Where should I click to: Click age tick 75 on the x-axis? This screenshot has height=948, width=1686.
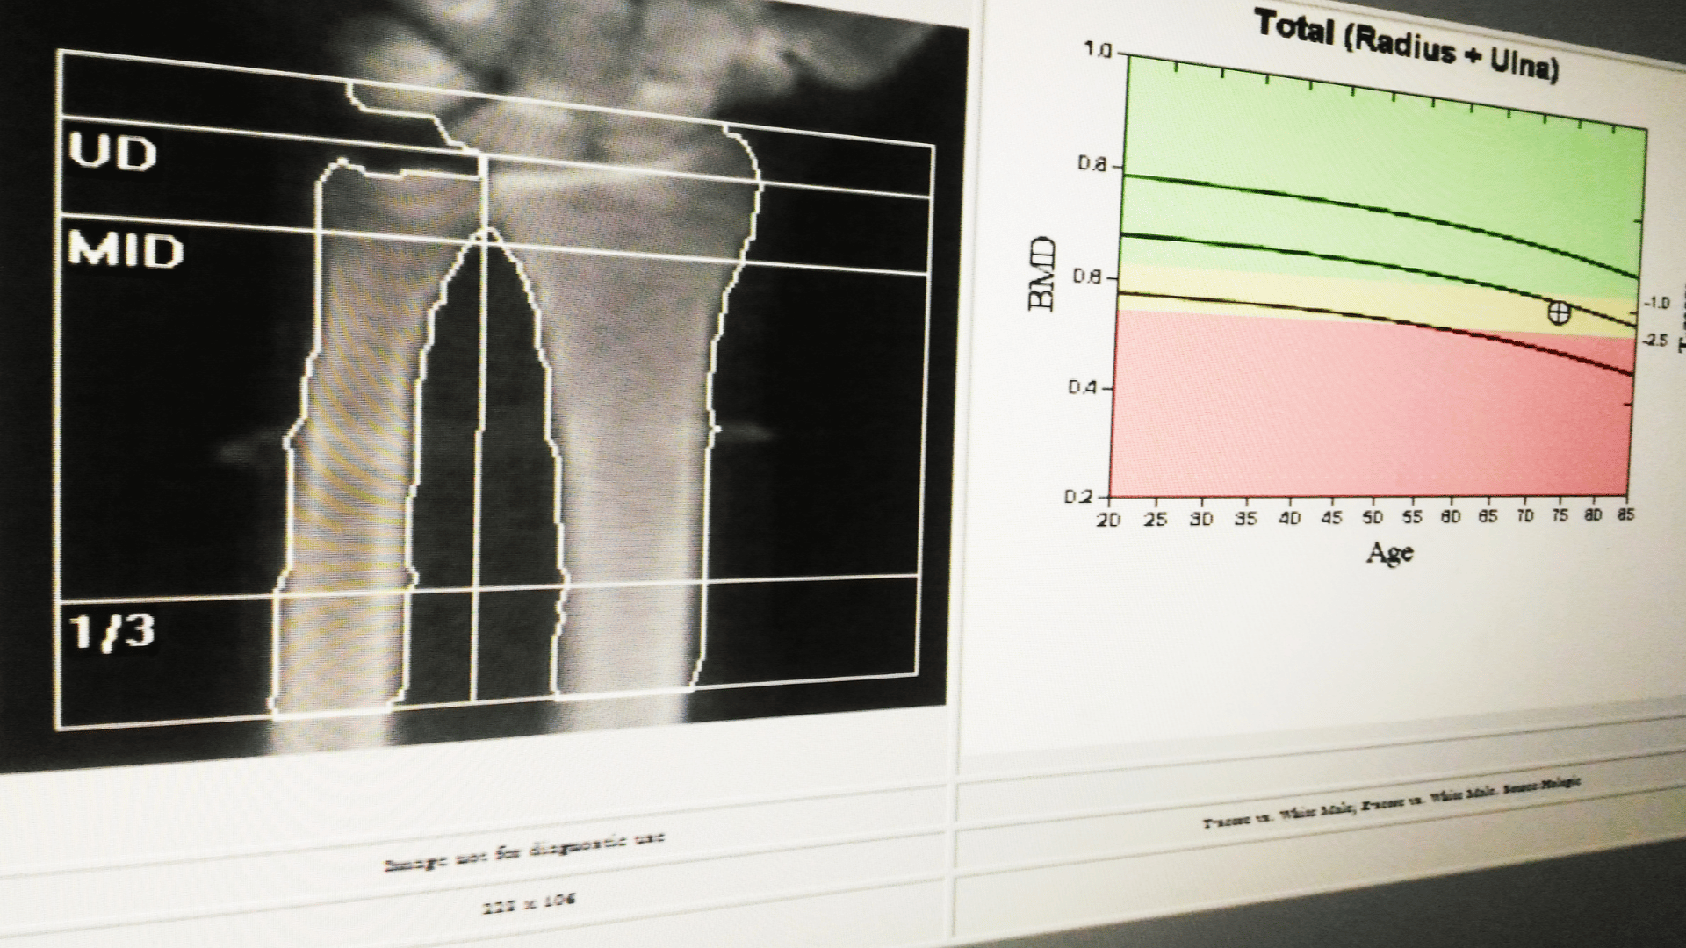point(1559,517)
